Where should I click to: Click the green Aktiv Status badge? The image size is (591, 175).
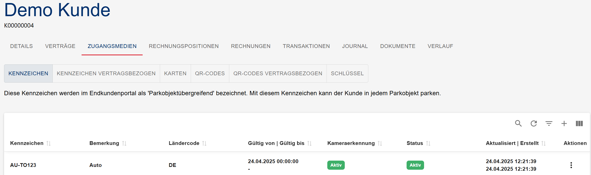[x=415, y=165]
